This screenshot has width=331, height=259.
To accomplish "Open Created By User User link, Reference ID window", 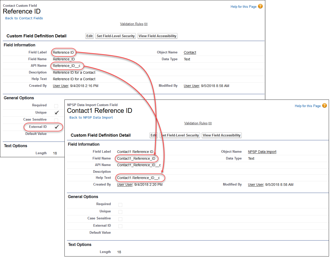I will click(60, 86).
